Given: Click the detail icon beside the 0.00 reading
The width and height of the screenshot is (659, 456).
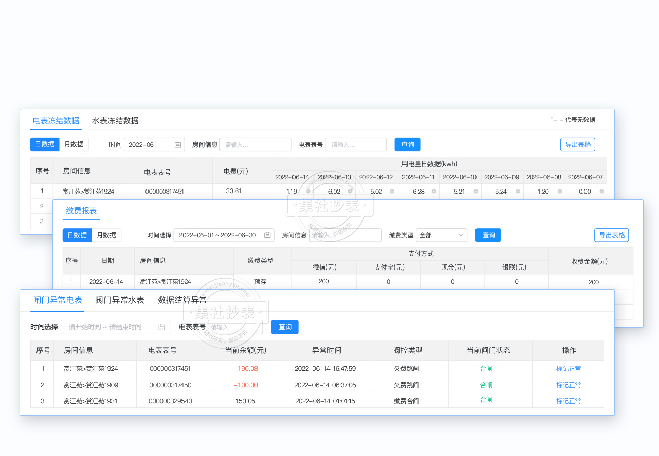Looking at the screenshot, I should pos(602,192).
